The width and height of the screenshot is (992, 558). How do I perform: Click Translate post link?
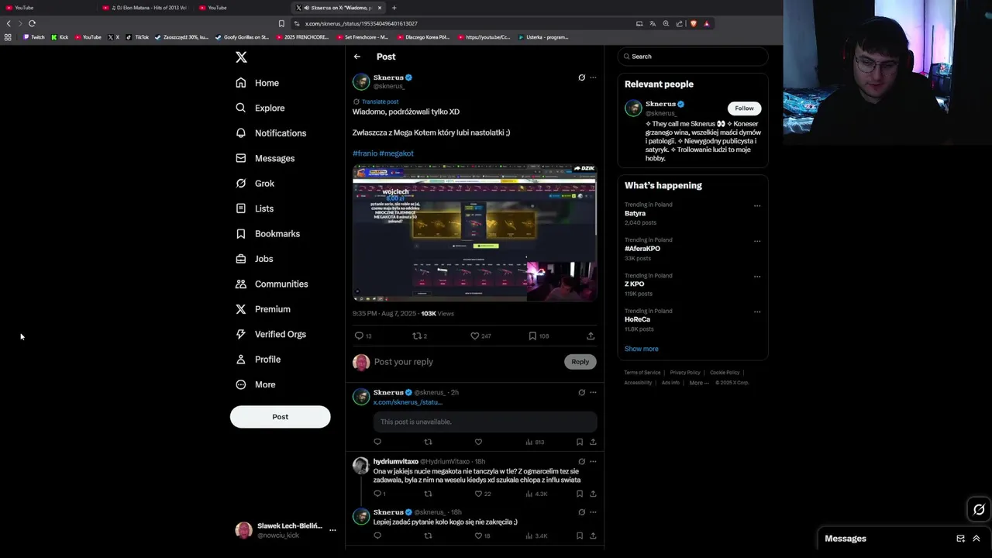point(380,102)
